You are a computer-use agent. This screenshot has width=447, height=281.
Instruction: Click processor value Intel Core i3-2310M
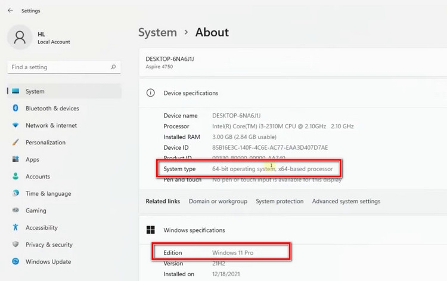click(x=283, y=126)
